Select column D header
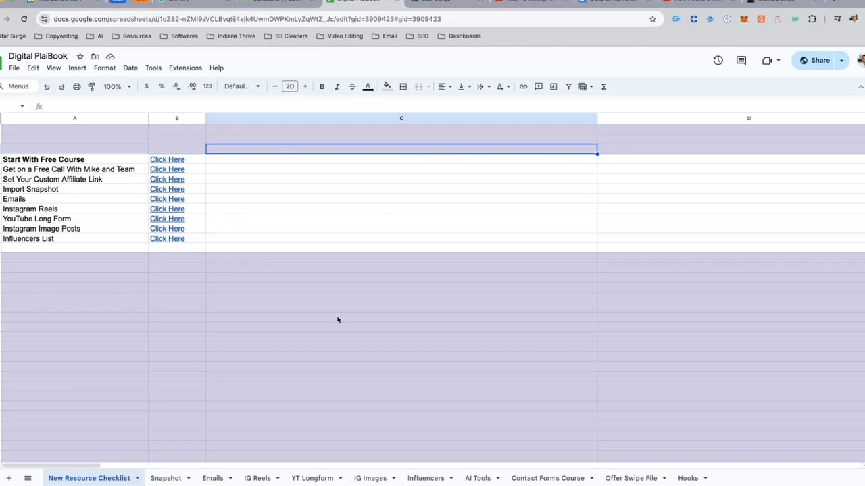 click(748, 118)
